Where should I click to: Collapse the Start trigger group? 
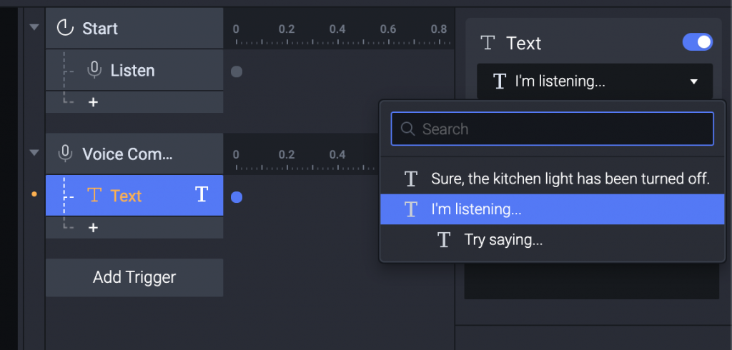coord(34,27)
